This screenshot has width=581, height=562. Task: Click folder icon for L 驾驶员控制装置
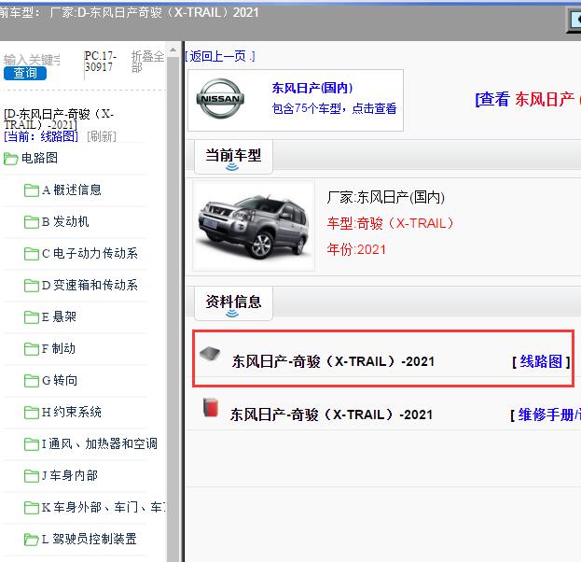point(32,540)
